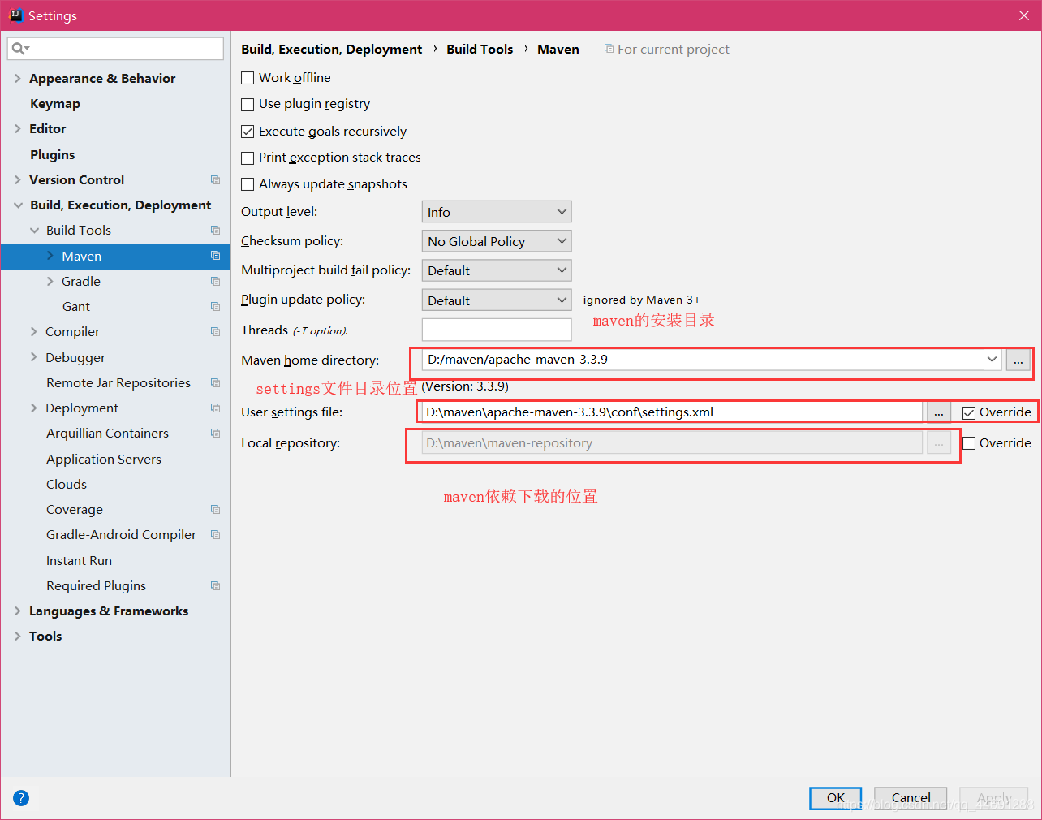Open the Checksum policy dropdown
This screenshot has width=1042, height=820.
497,241
